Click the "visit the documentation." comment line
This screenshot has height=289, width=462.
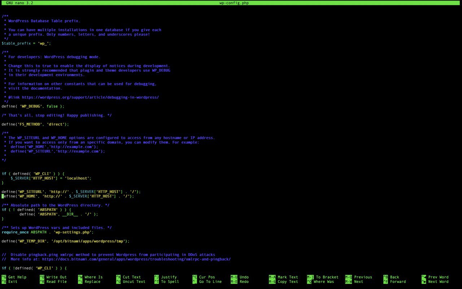(35, 88)
